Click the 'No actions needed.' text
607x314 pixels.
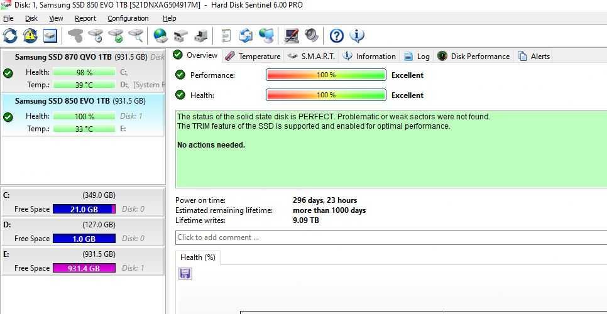click(211, 146)
